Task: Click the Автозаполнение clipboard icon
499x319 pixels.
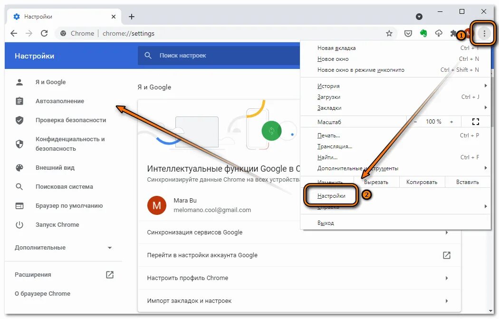Action: click(x=19, y=101)
